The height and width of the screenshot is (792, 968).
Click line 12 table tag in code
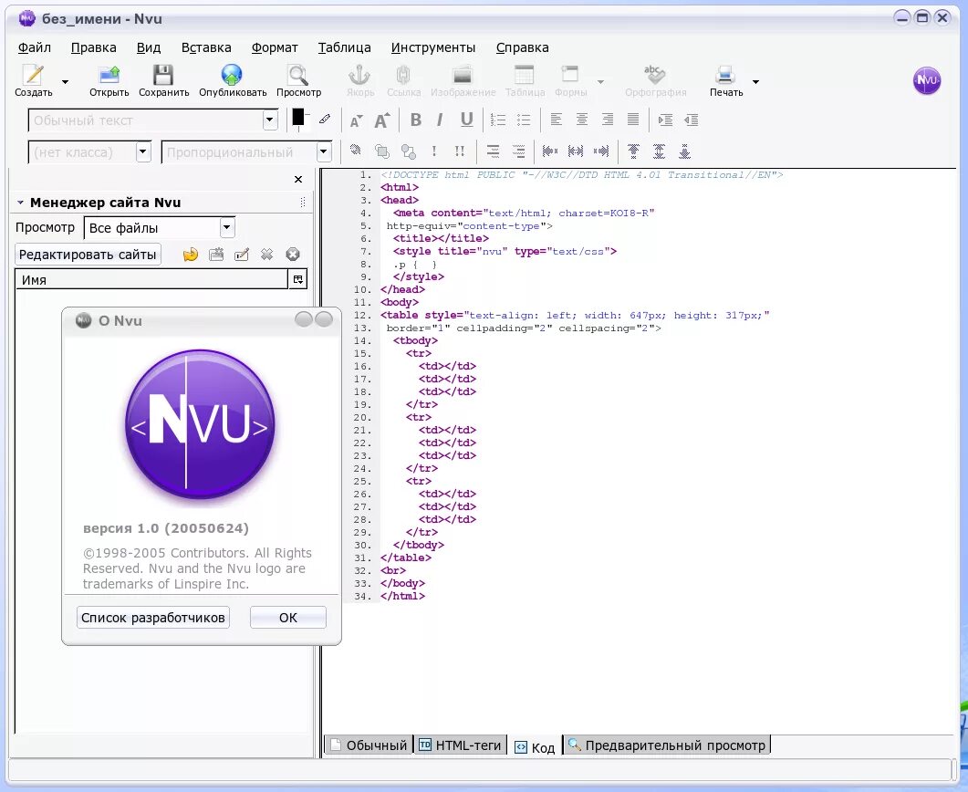[575, 316]
